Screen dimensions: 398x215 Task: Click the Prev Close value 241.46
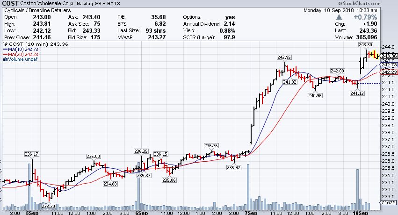tap(42, 37)
